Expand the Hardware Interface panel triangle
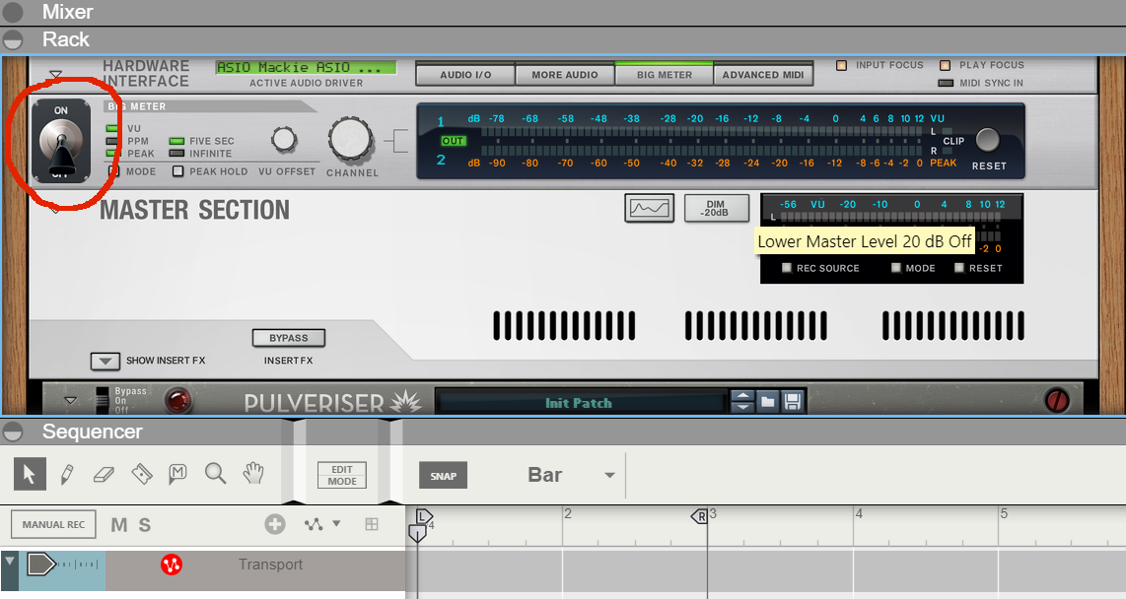Image resolution: width=1126 pixels, height=599 pixels. [x=56, y=73]
